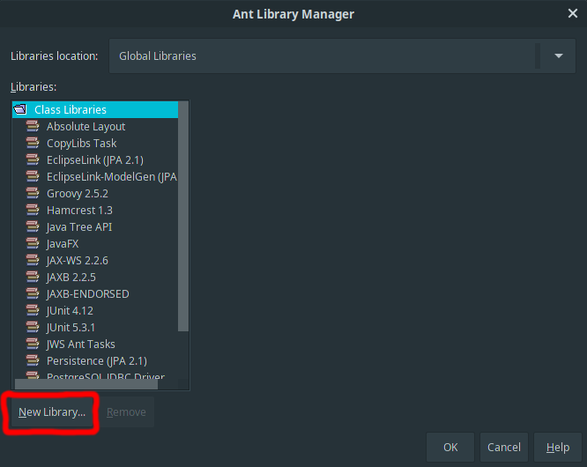Select EclipseLink (JPA 2.1) in the list
Viewport: 587px width, 467px height.
tap(94, 160)
